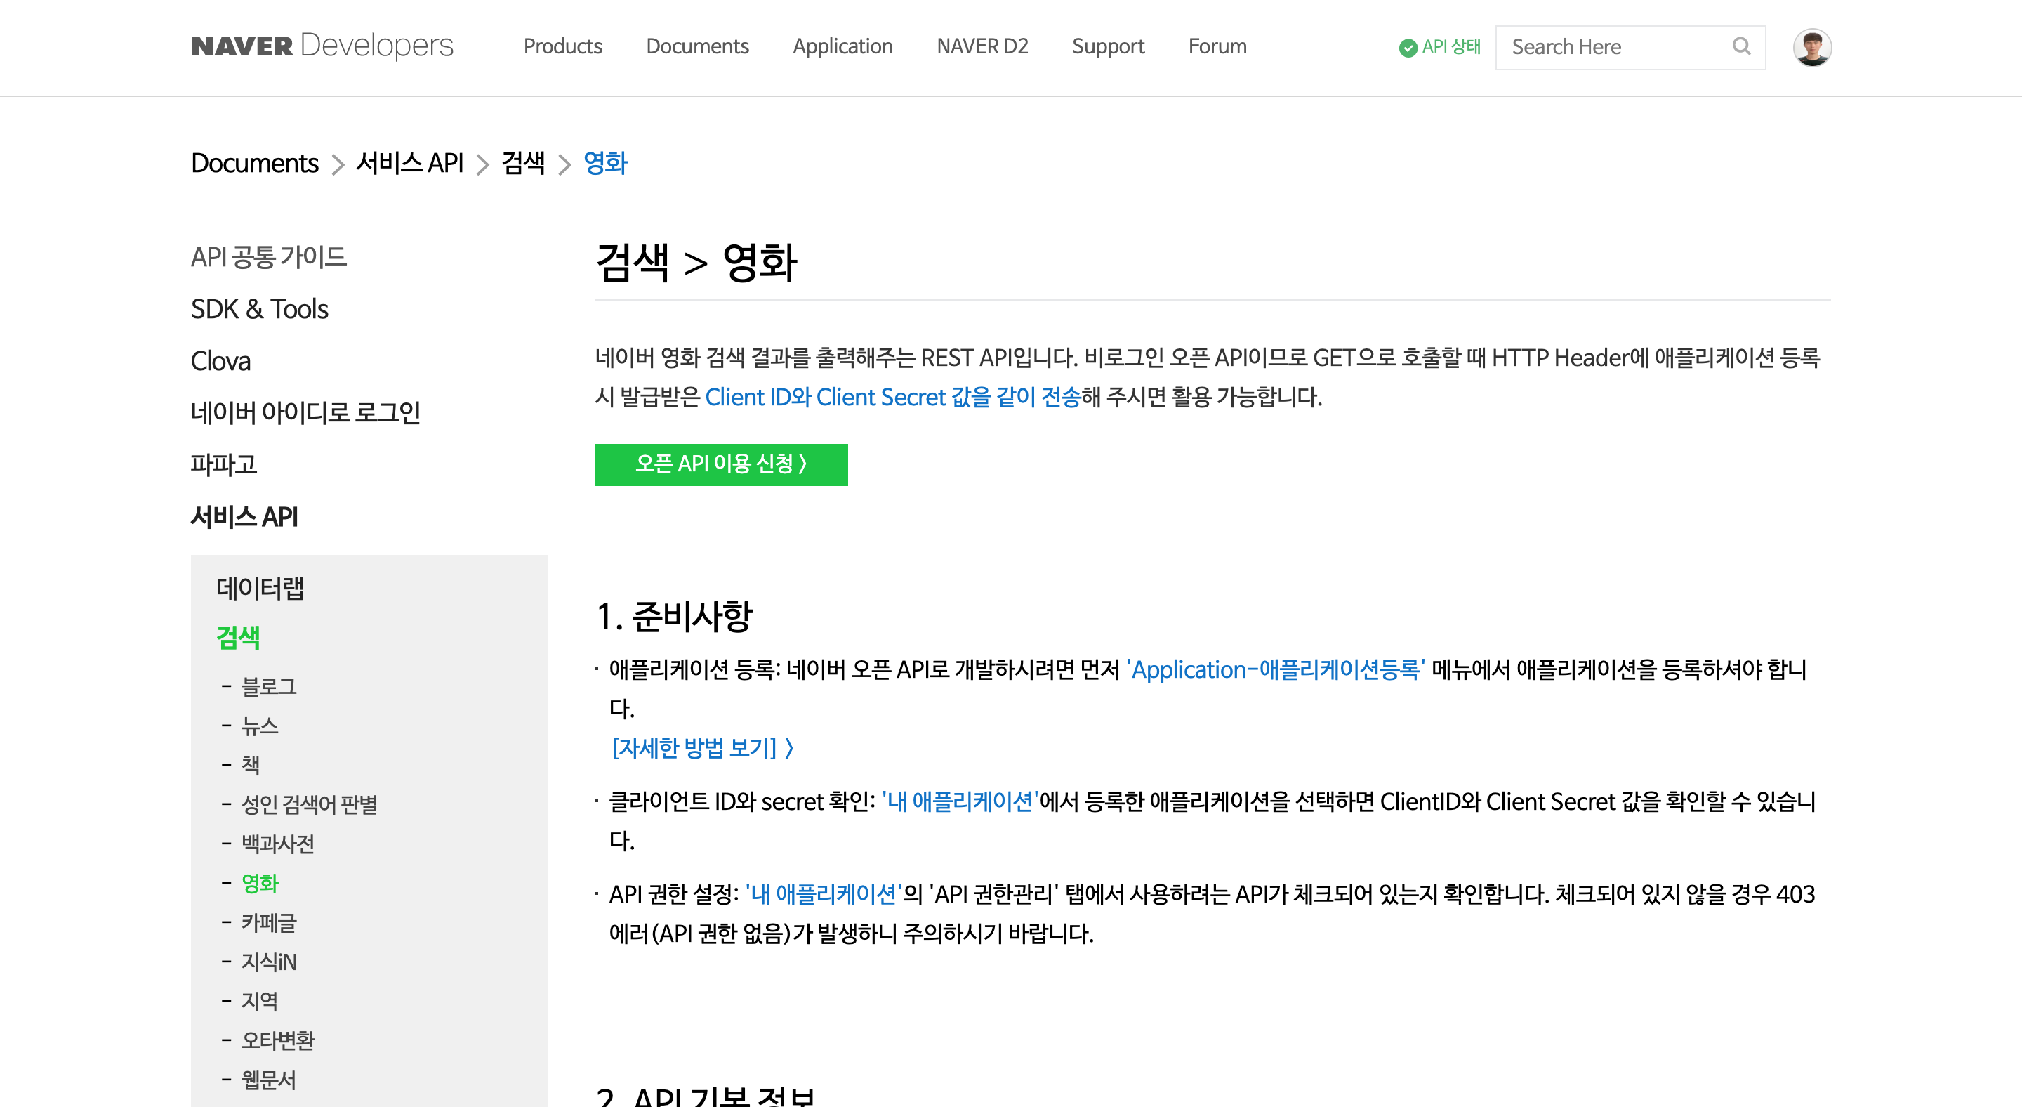The image size is (2022, 1107).
Task: Collapse the 검색 sidebar section
Action: coord(238,636)
